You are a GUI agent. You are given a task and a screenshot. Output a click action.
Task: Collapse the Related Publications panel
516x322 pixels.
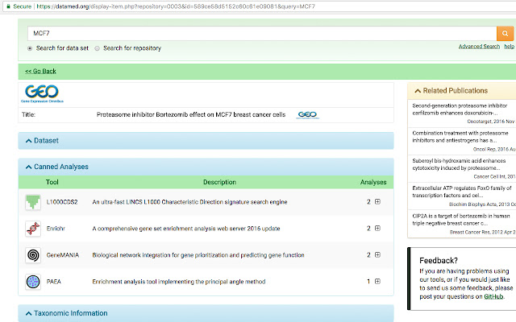tap(418, 91)
